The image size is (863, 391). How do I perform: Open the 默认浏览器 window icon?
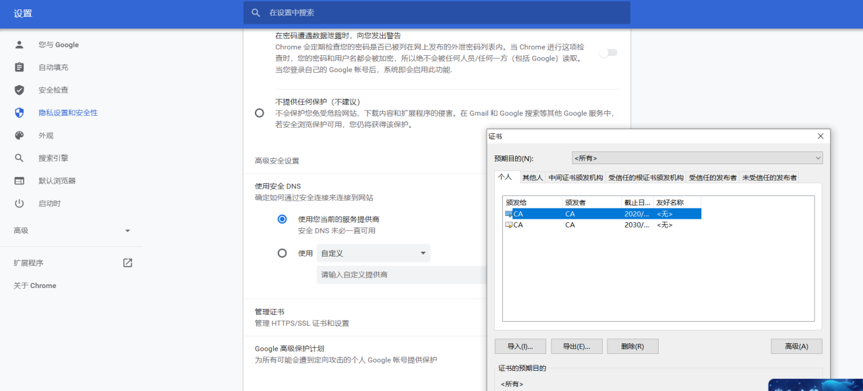tap(19, 181)
